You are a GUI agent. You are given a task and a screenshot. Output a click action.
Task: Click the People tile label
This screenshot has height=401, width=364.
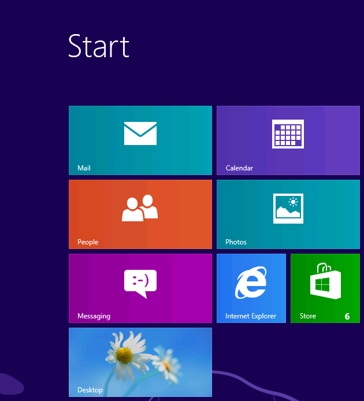coord(88,242)
